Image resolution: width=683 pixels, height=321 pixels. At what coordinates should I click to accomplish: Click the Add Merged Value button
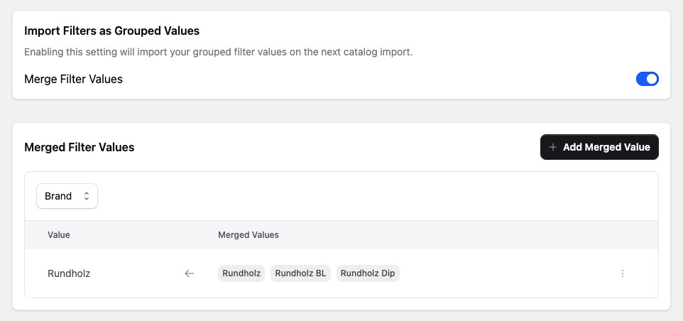pos(599,147)
